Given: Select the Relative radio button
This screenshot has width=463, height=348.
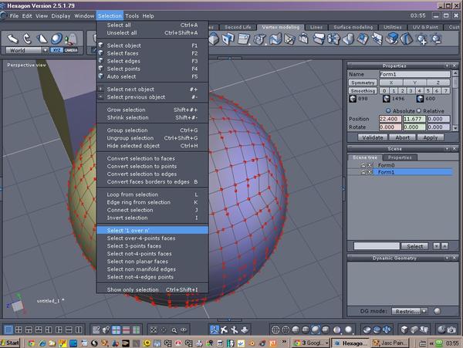Looking at the screenshot, I should click(x=419, y=110).
